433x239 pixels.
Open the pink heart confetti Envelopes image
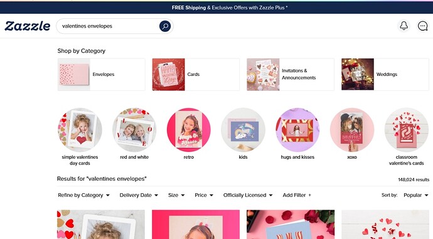(73, 75)
